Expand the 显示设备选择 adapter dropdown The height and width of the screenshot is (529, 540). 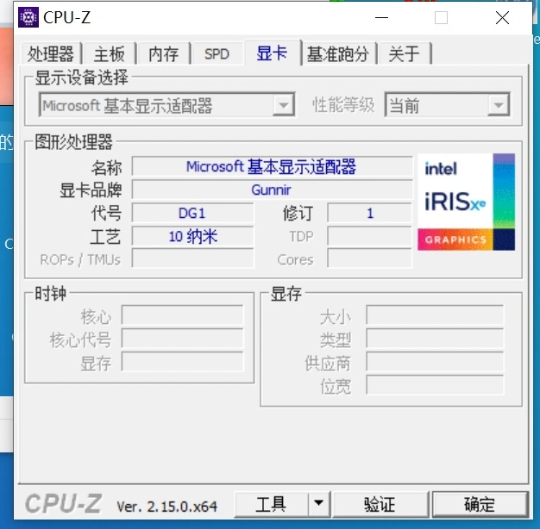(x=283, y=105)
